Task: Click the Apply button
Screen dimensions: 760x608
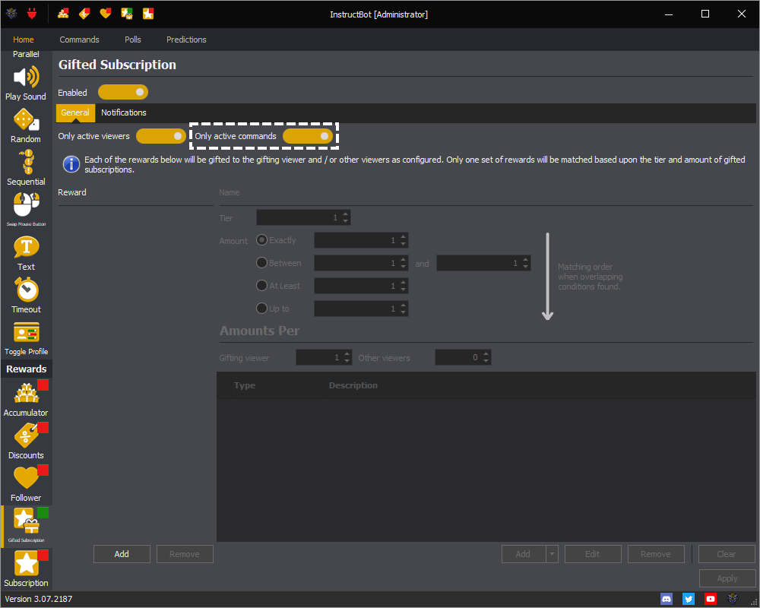Action: (727, 578)
